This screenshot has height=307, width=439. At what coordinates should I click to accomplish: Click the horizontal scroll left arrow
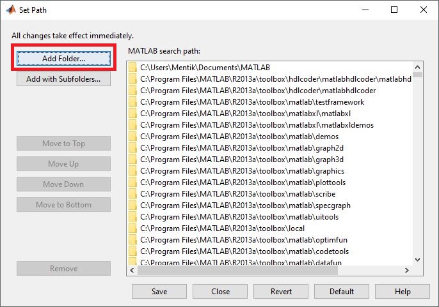(132, 270)
